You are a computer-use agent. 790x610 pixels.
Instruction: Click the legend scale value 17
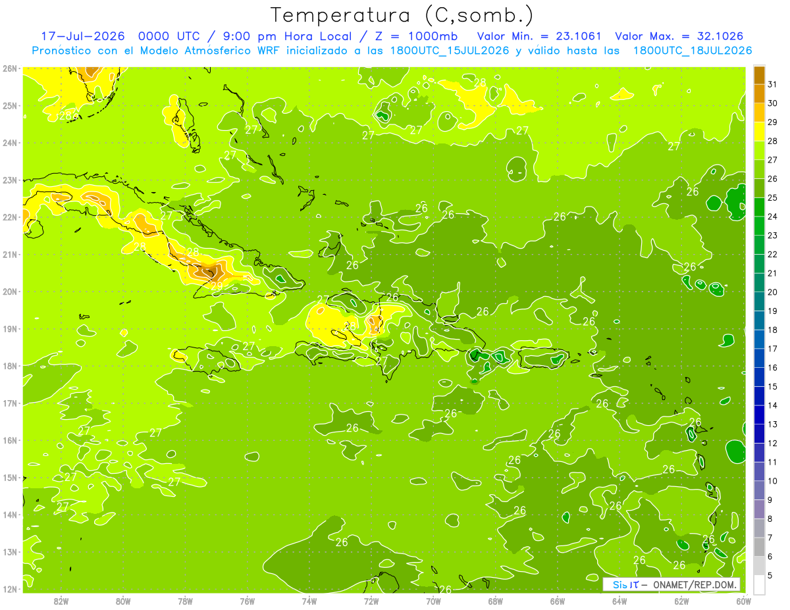(x=773, y=349)
